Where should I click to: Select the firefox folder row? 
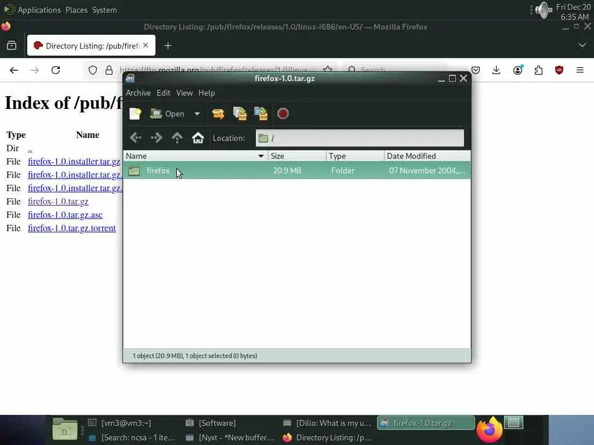297,170
